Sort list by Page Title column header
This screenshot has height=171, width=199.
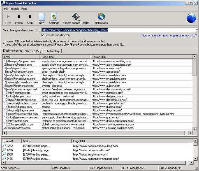(65, 57)
